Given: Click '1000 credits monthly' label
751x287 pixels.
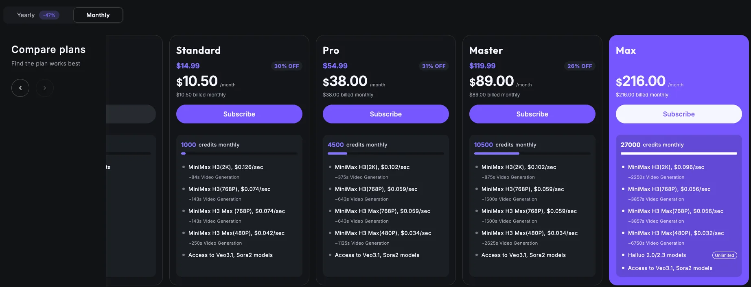Looking at the screenshot, I should 210,145.
